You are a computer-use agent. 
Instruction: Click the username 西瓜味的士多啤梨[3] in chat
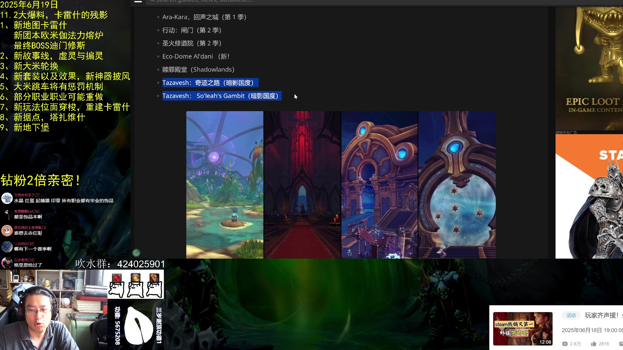coord(30,227)
